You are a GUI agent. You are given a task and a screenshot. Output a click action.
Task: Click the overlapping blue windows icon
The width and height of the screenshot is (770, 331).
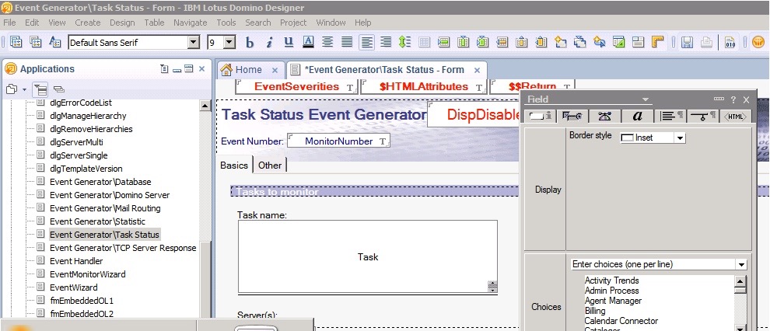[x=580, y=43]
